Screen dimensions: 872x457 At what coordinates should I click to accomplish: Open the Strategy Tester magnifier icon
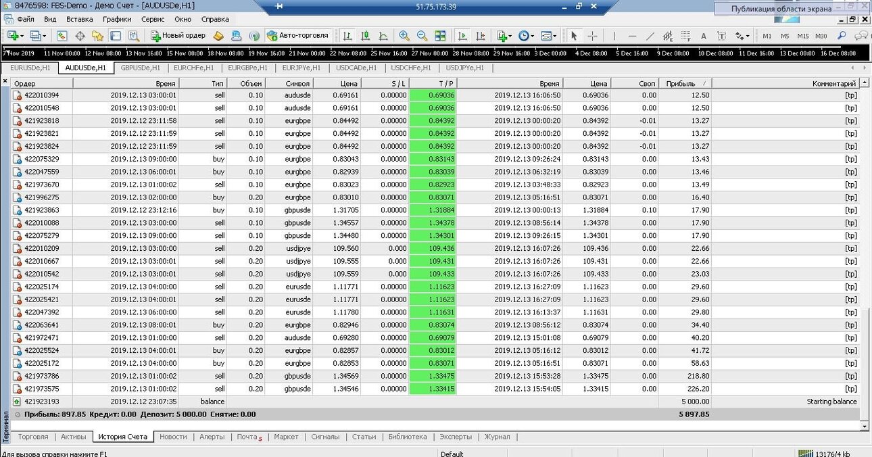132,36
